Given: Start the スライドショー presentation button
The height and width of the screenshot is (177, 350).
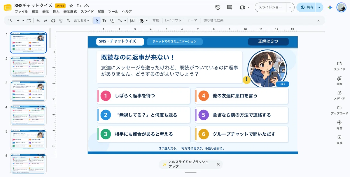Looking at the screenshot, I should click(270, 7).
